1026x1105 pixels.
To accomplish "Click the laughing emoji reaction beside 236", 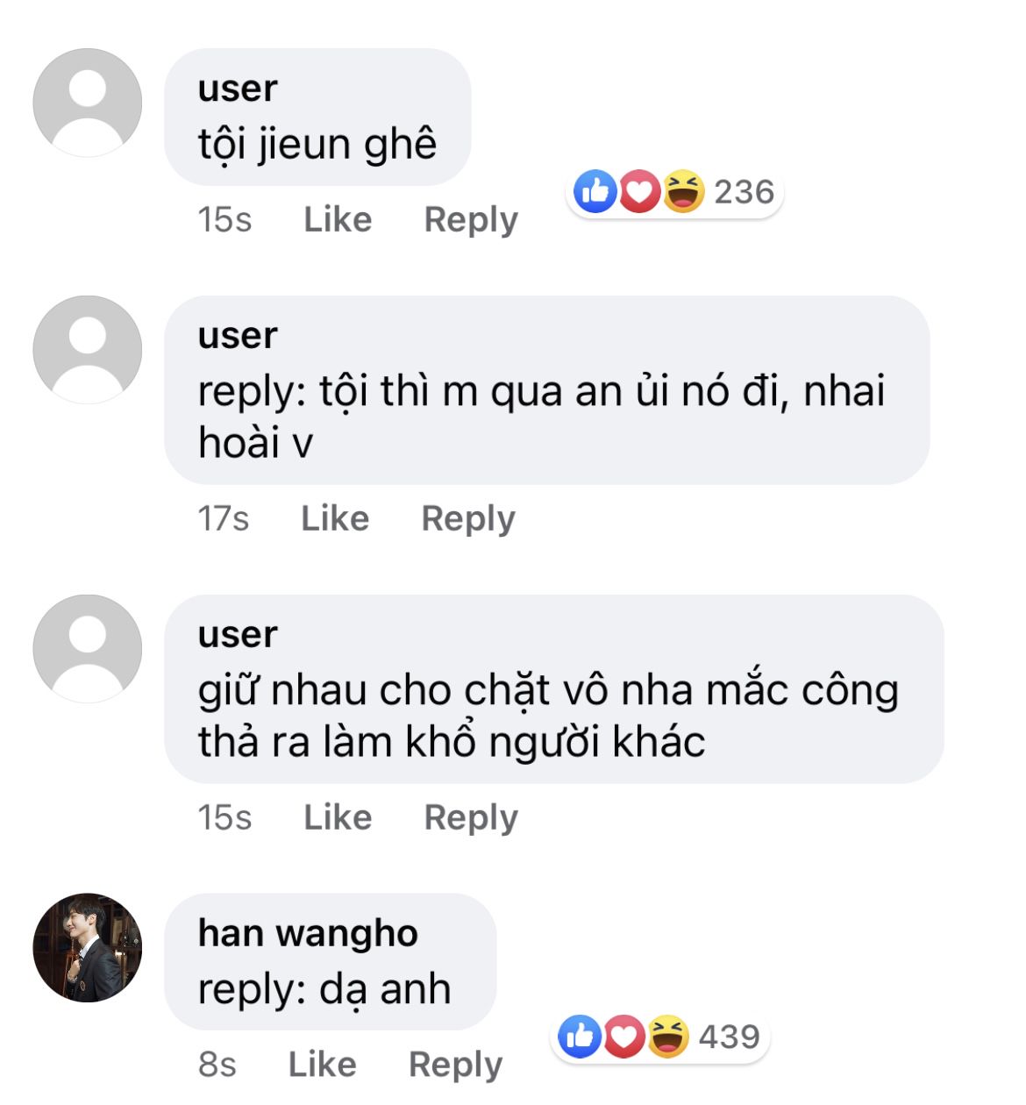I will click(683, 191).
